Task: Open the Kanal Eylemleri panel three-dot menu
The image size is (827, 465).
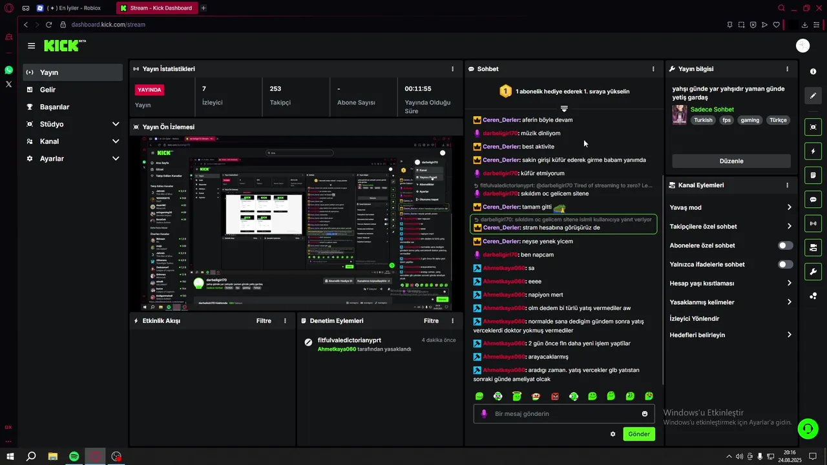Action: [x=787, y=185]
